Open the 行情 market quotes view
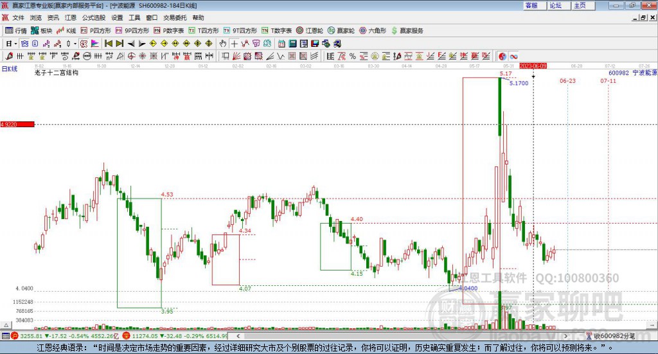 click(x=16, y=31)
